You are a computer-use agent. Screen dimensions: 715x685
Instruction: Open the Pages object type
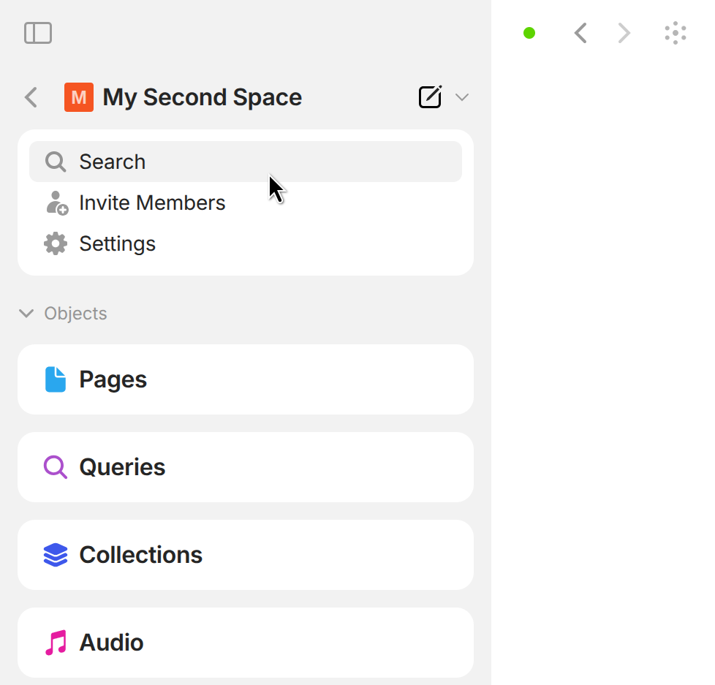pyautogui.click(x=245, y=379)
